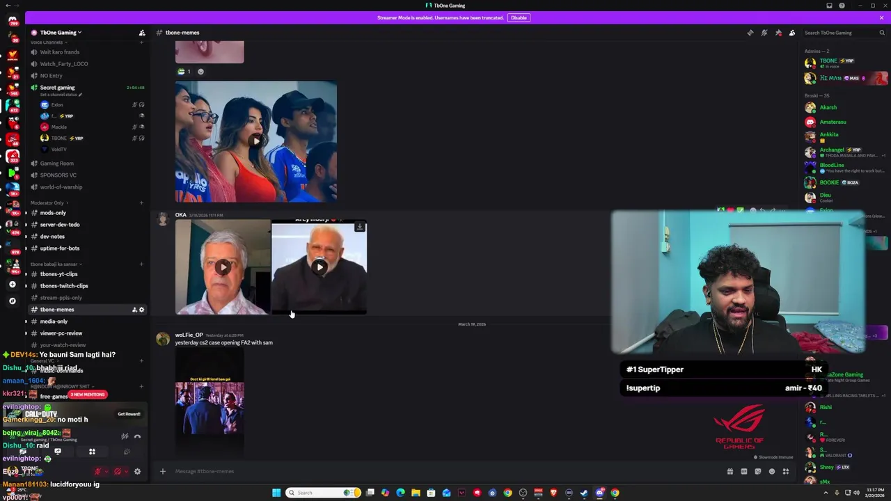Image resolution: width=891 pixels, height=501 pixels.
Task: Play OKA's right video of bearded man
Action: 319,267
